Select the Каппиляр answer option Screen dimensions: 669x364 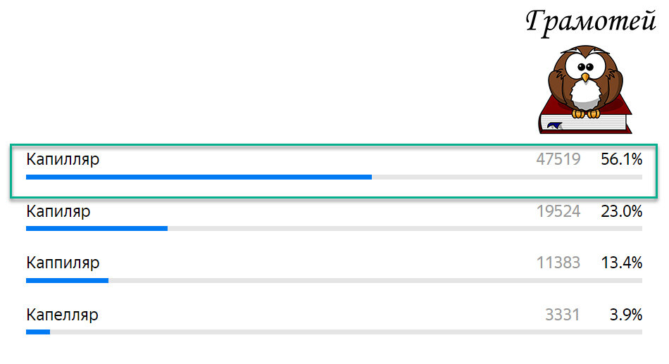pyautogui.click(x=63, y=263)
